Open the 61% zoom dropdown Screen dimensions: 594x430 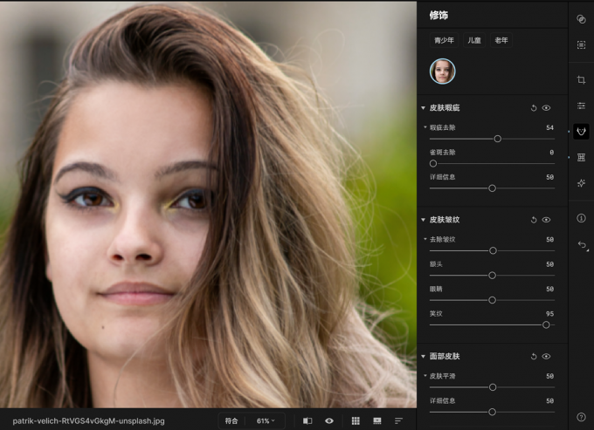(x=266, y=421)
